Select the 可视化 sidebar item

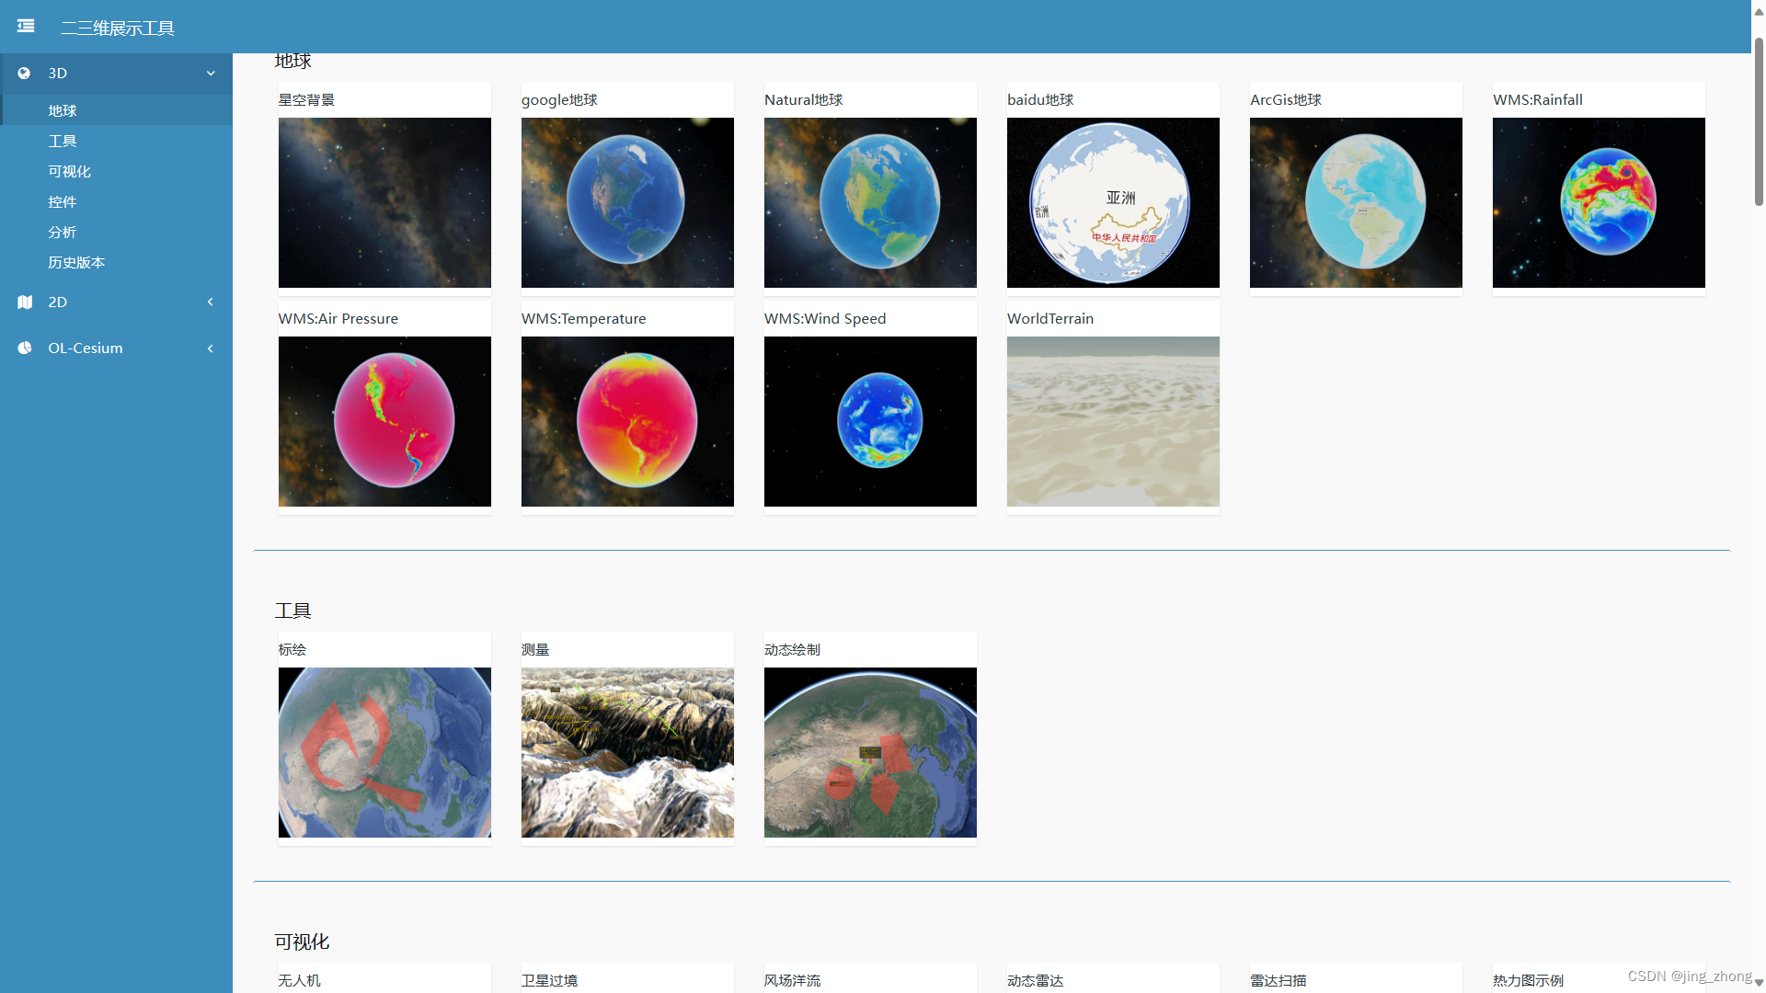(69, 172)
